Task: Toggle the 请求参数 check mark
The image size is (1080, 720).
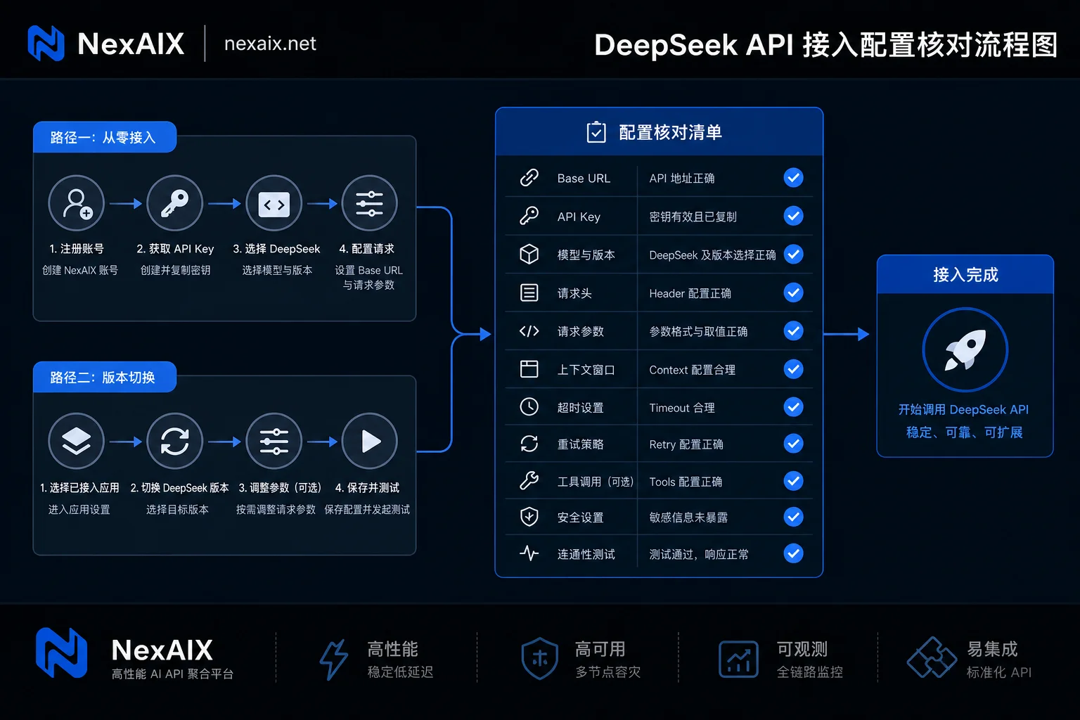Action: [794, 330]
